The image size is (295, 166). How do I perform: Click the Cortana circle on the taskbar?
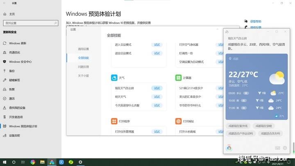tap(14, 162)
